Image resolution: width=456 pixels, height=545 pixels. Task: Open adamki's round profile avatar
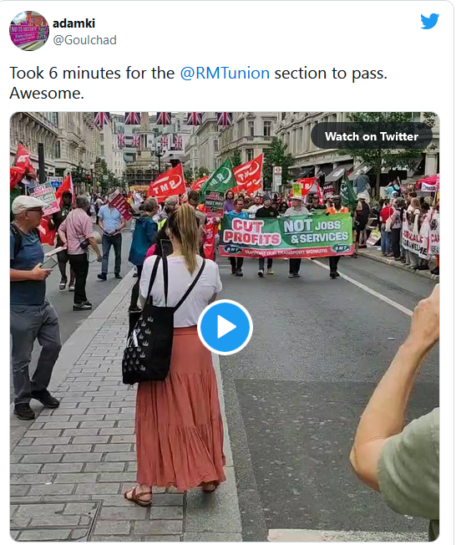(x=29, y=31)
